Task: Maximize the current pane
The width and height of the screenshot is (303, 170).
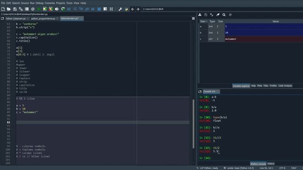Action: pyautogui.click(x=105, y=9)
